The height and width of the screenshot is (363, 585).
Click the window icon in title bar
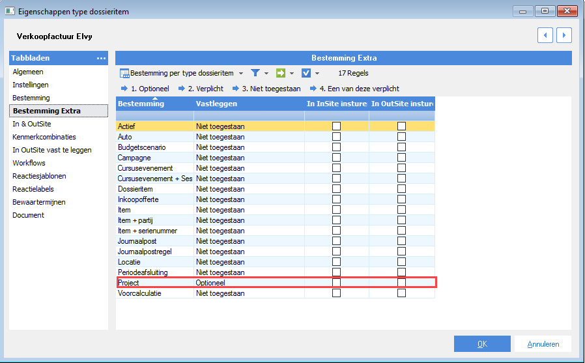tap(10, 11)
